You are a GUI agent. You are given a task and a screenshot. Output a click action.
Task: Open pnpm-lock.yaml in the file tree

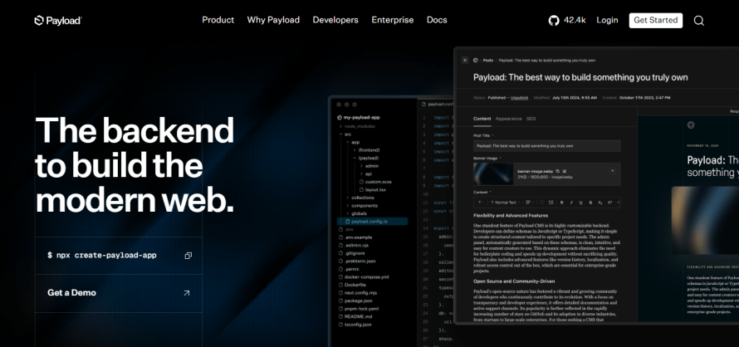pyautogui.click(x=359, y=308)
